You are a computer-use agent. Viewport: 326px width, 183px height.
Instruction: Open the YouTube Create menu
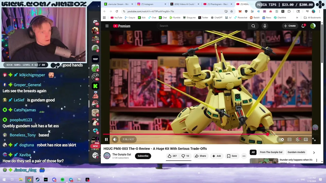tap(290, 26)
